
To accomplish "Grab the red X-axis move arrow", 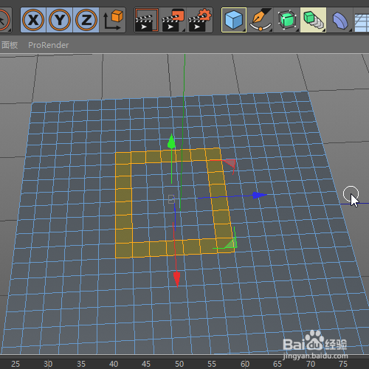I will tap(176, 279).
